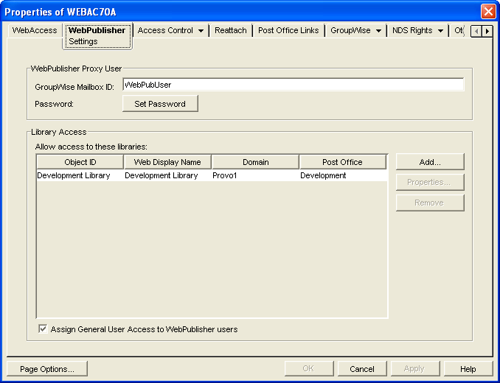Click Add... to add a library
This screenshot has width=500, height=383.
[430, 162]
